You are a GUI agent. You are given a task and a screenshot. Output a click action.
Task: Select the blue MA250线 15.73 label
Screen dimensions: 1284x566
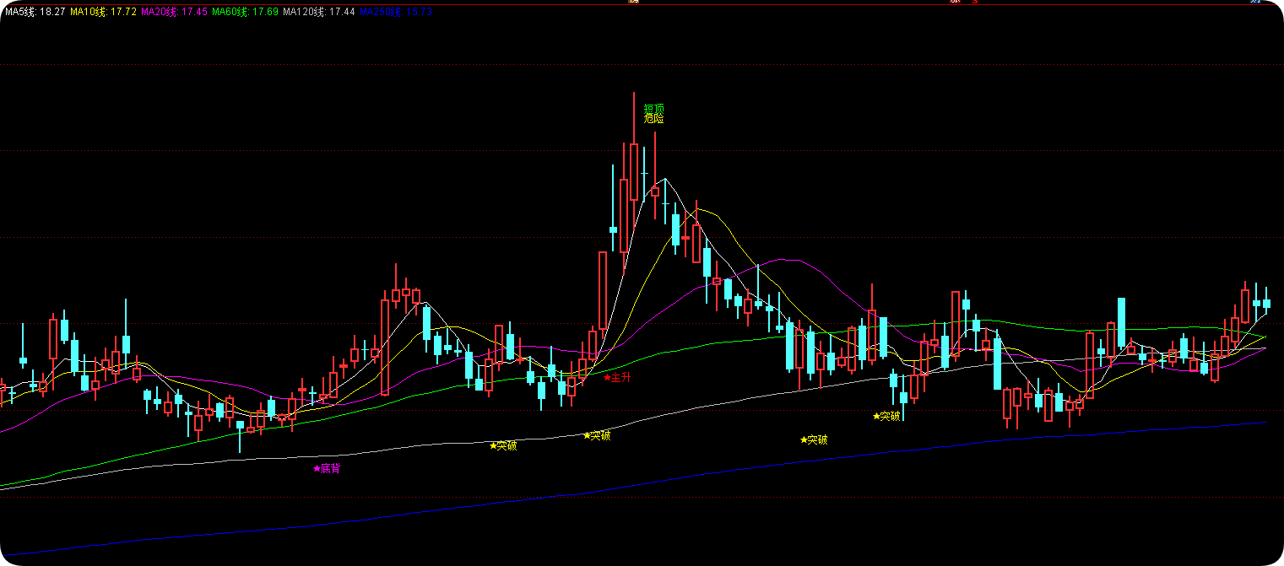click(396, 12)
